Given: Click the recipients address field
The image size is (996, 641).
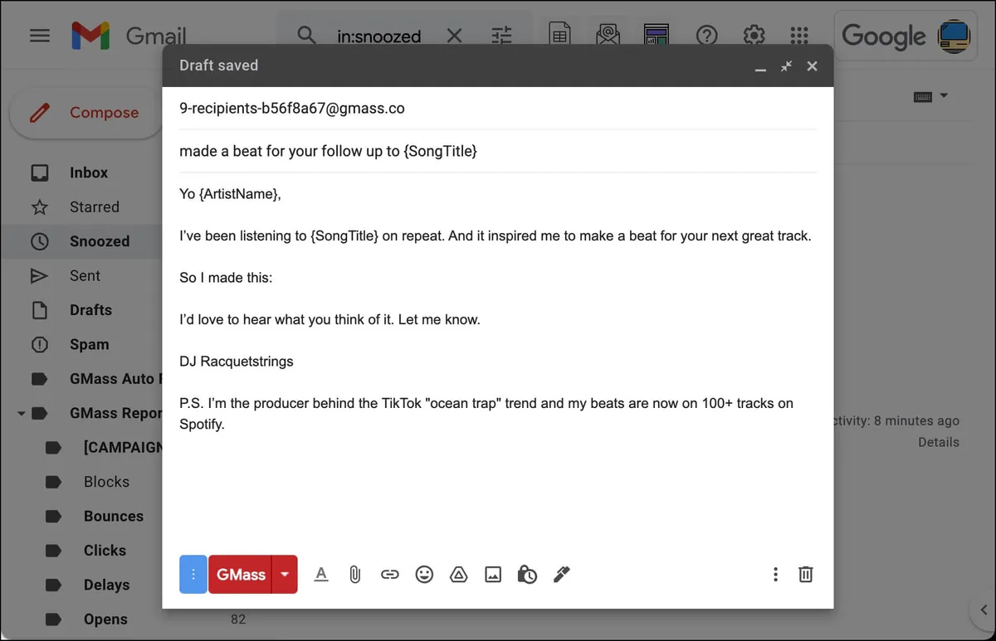Looking at the screenshot, I should 498,109.
